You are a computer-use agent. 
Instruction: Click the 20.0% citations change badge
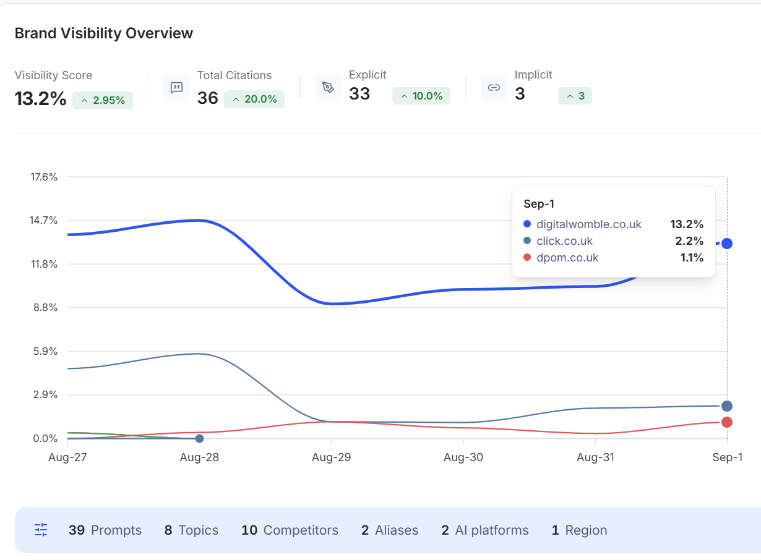[x=254, y=99]
